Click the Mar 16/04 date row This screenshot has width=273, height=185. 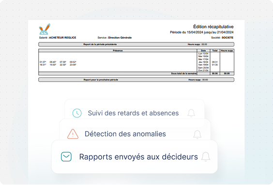pos(203,57)
